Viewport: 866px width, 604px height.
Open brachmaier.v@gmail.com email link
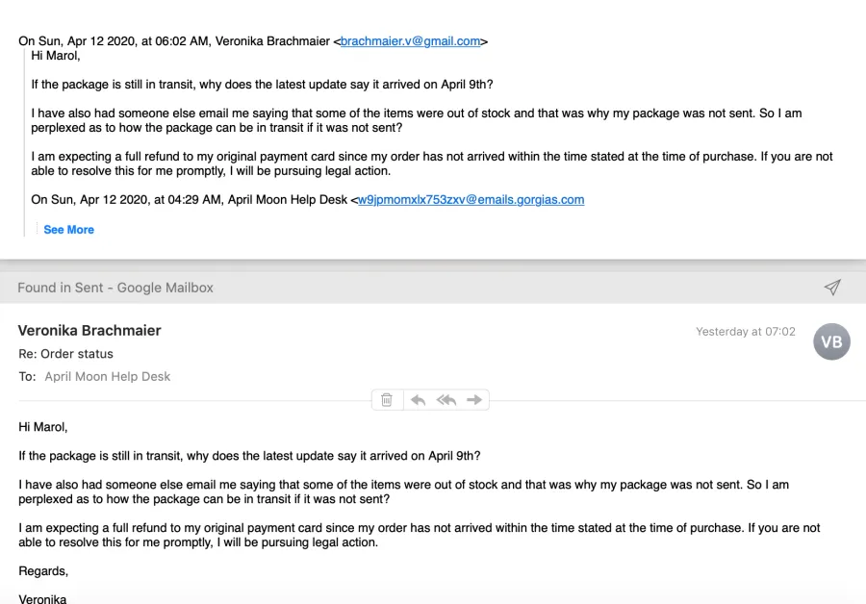tap(410, 41)
